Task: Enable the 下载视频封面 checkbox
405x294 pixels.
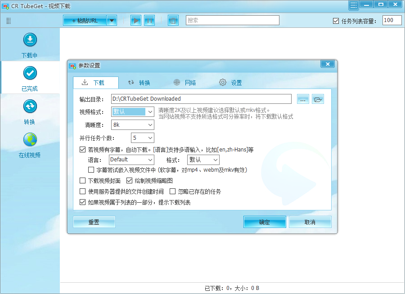Action: tap(82, 181)
